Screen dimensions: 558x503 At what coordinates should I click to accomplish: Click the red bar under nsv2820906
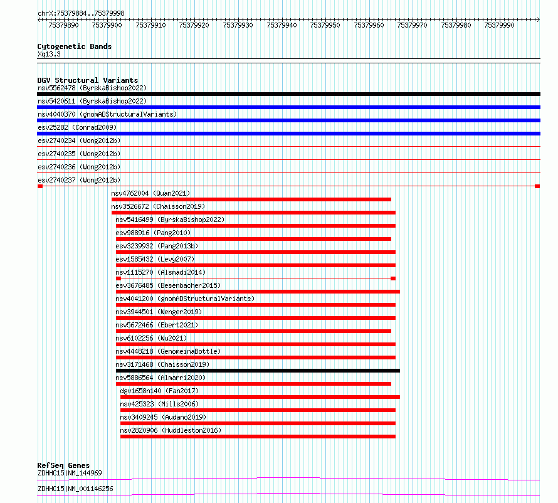pos(258,437)
